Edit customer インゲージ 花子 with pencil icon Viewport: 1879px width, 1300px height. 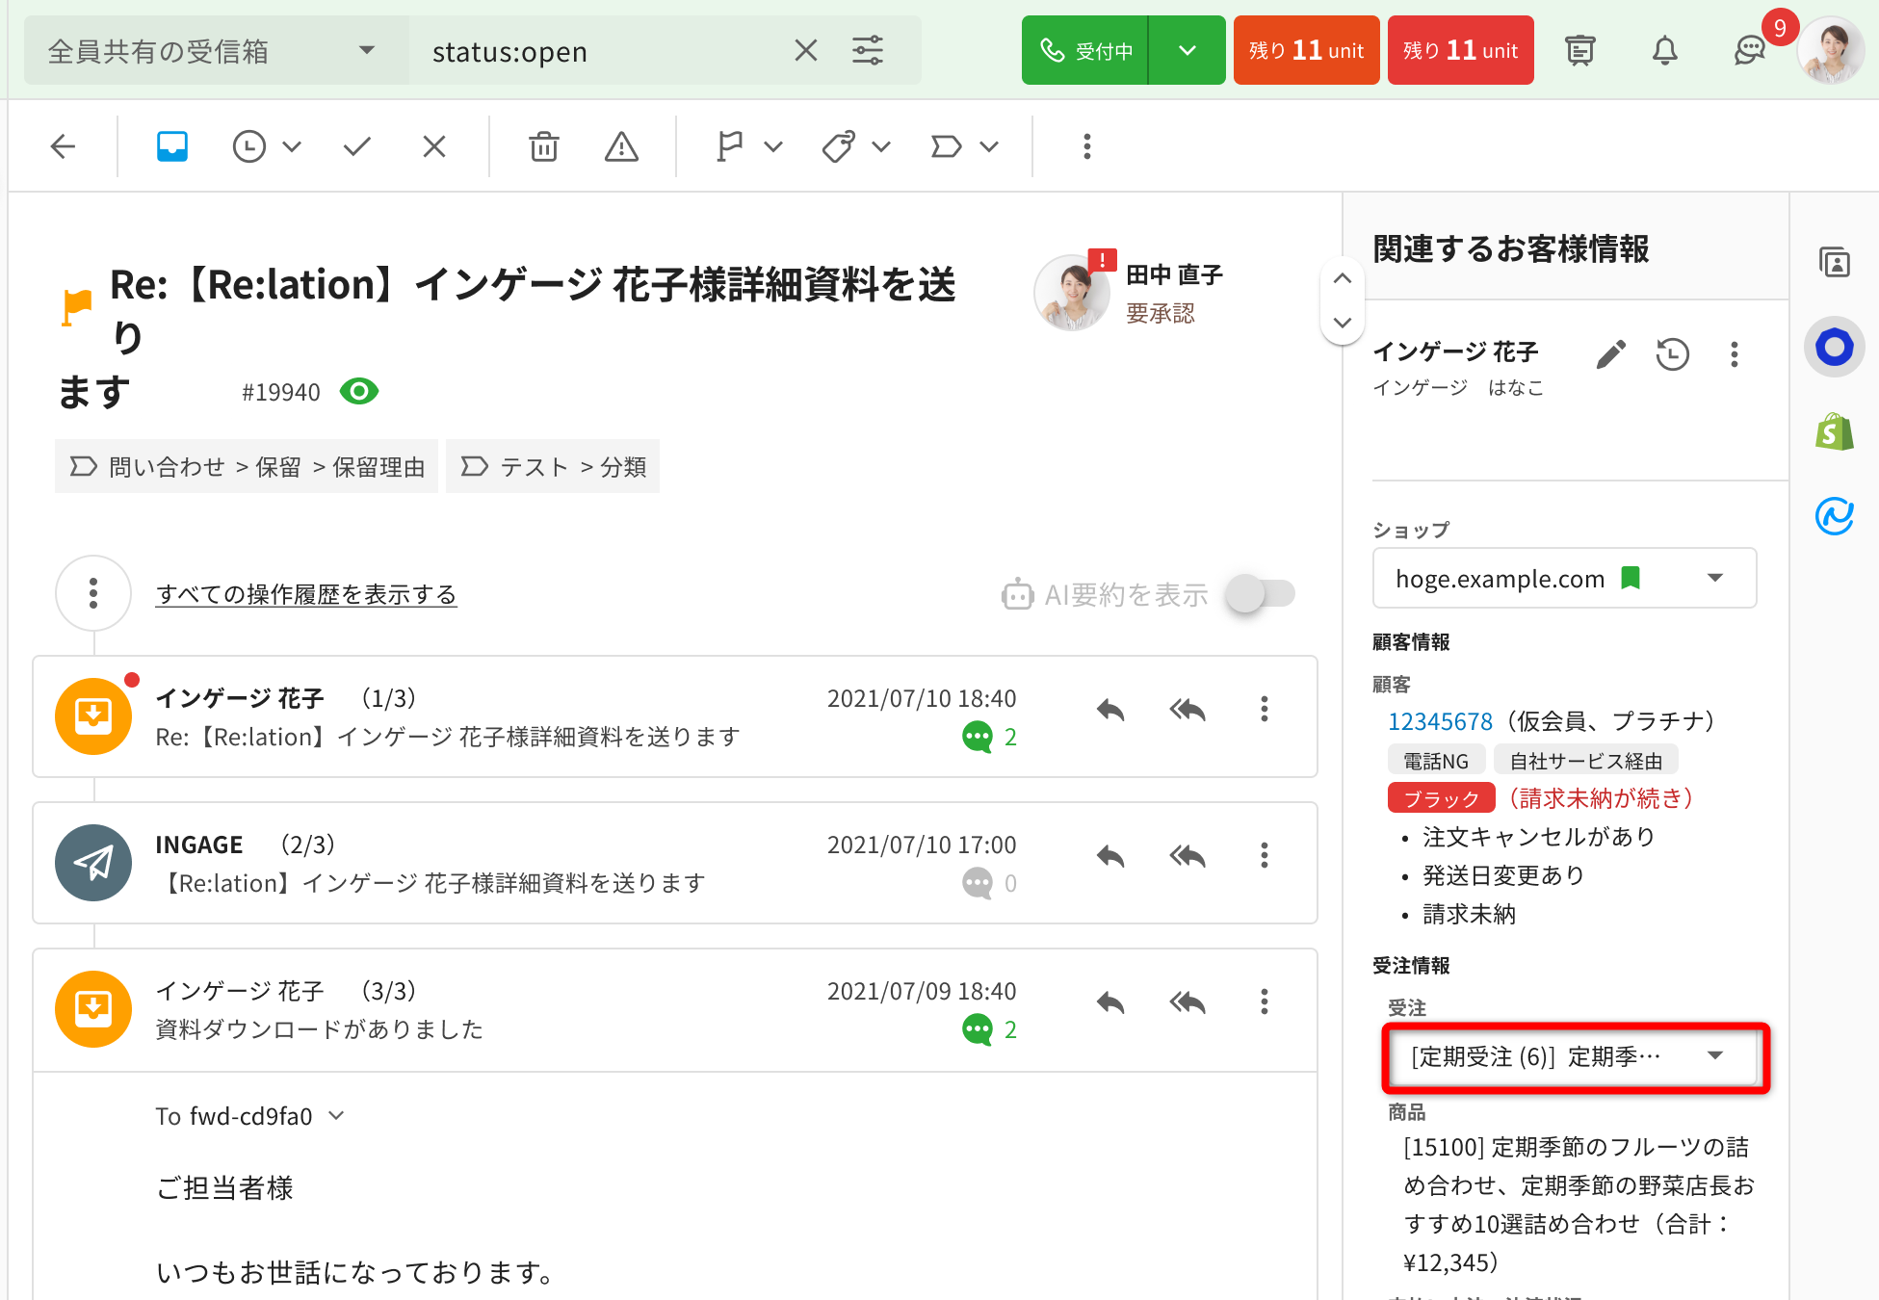tap(1610, 354)
